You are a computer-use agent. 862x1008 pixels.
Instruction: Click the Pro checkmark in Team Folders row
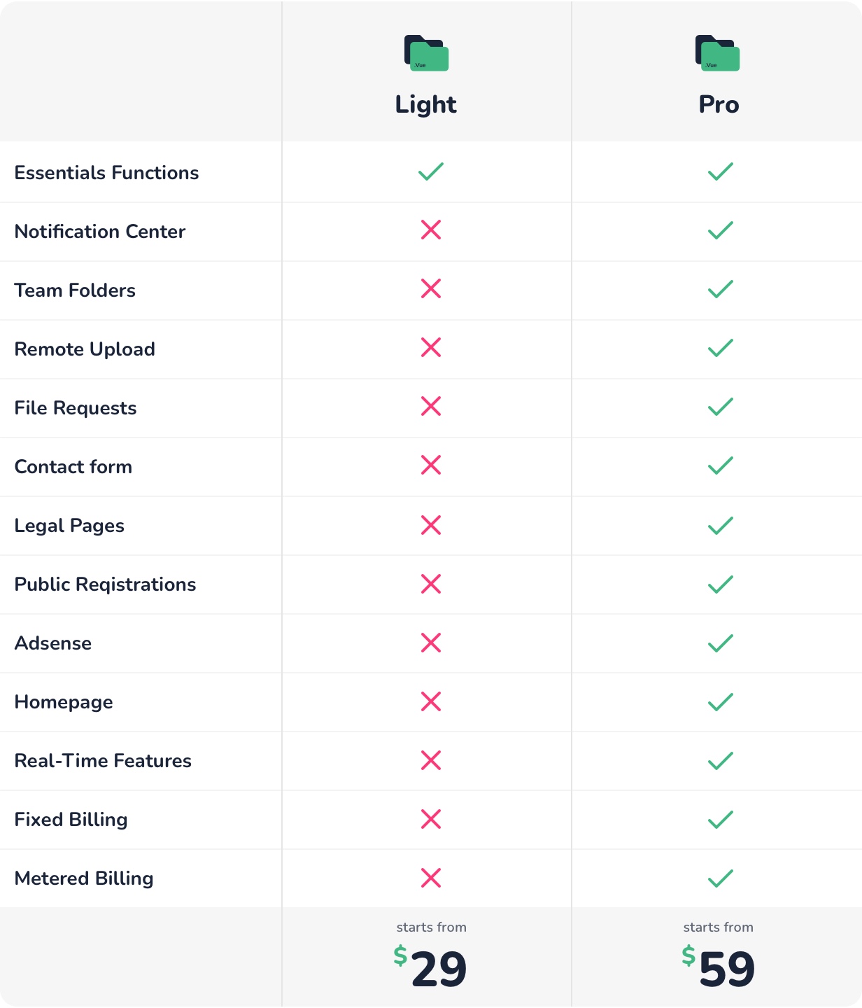coord(721,289)
